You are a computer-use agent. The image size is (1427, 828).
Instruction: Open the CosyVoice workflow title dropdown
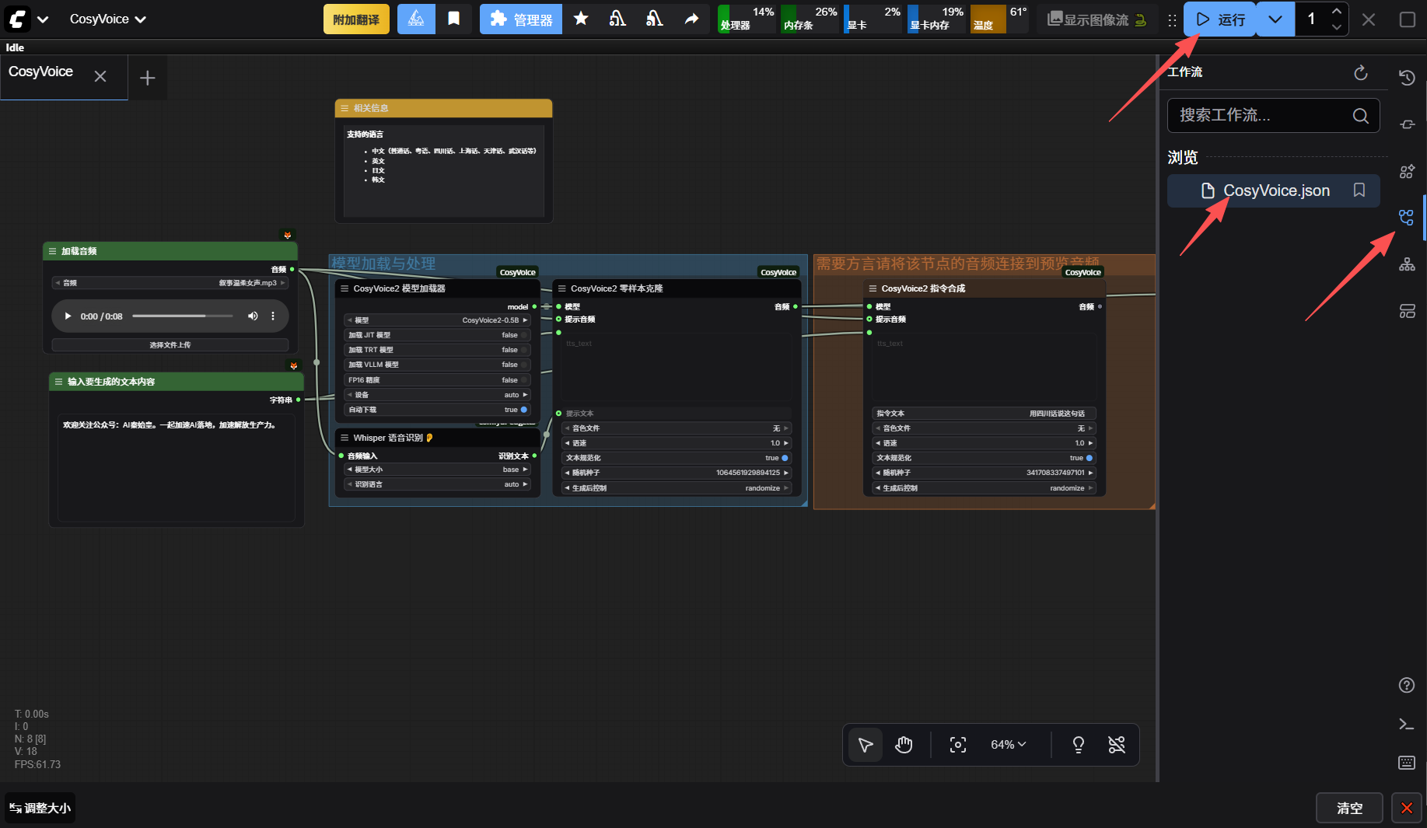coord(107,19)
